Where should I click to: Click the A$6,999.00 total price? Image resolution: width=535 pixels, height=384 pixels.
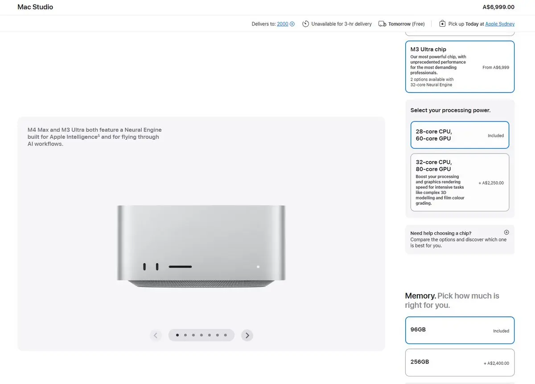(498, 7)
